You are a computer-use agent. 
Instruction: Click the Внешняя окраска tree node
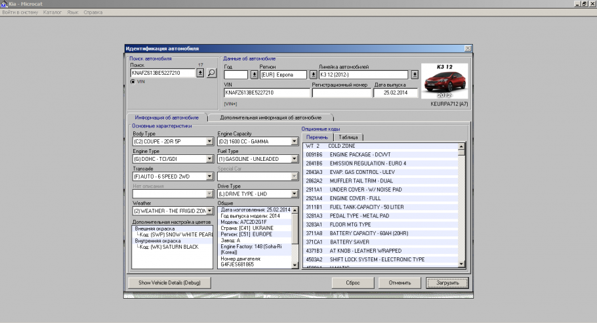[x=155, y=228]
